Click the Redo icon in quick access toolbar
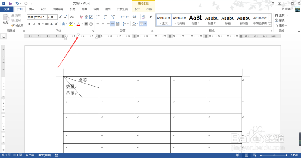Image resolution: width=301 pixels, height=158 pixels. tap(26, 3)
